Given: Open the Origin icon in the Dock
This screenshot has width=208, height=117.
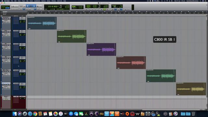Looking at the screenshot, I should pos(127,114).
